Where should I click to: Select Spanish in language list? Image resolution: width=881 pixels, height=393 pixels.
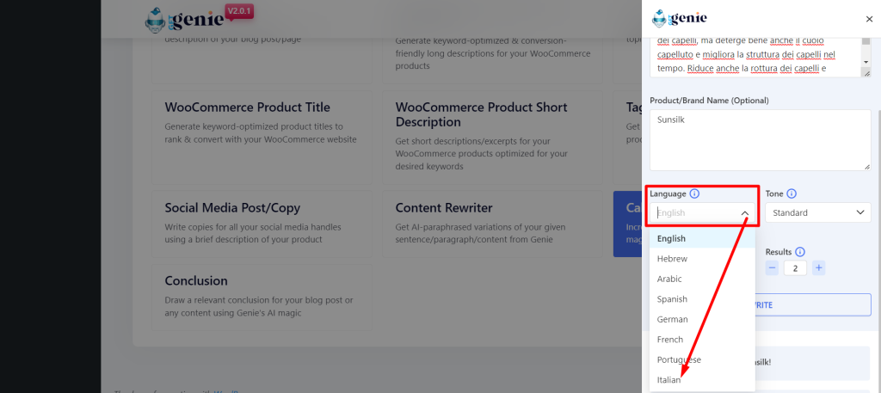coord(702,299)
